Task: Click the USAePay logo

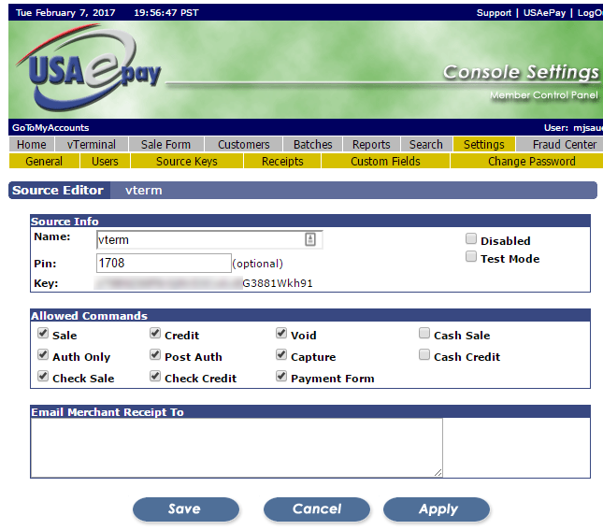Action: (x=88, y=68)
